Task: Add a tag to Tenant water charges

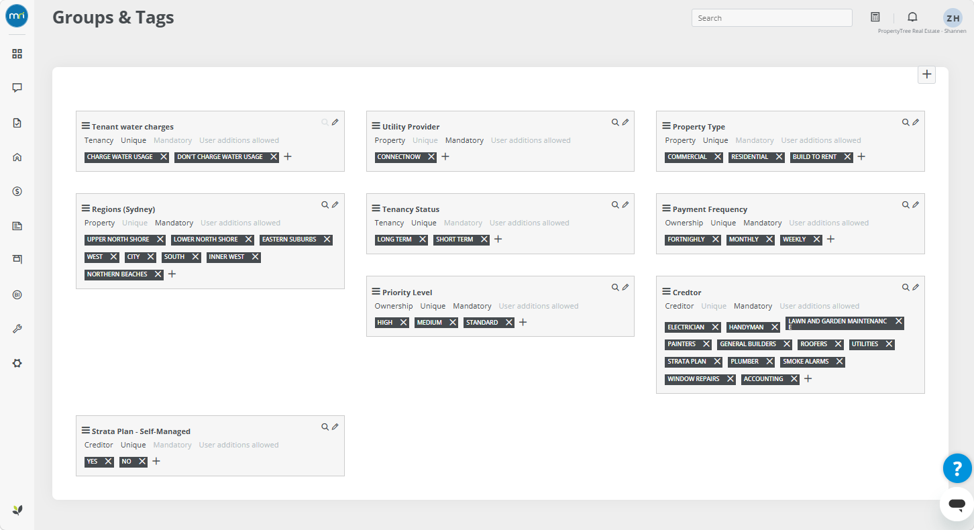Action: (288, 156)
